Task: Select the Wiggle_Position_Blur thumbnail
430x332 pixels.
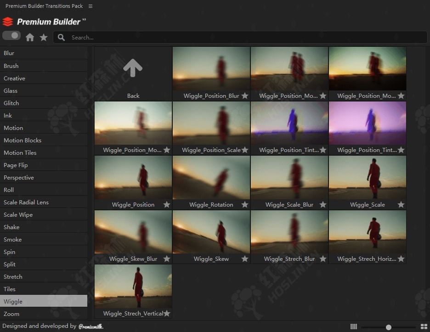Action: (x=211, y=68)
